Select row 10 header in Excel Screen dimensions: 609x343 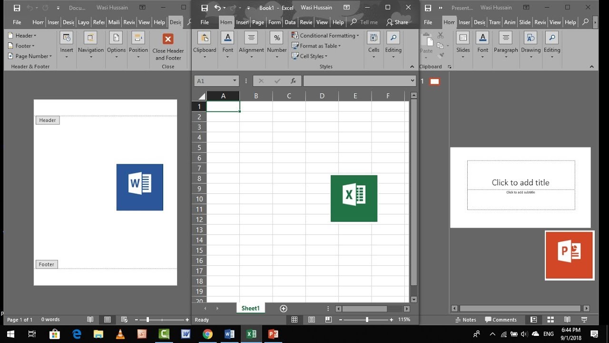199,199
